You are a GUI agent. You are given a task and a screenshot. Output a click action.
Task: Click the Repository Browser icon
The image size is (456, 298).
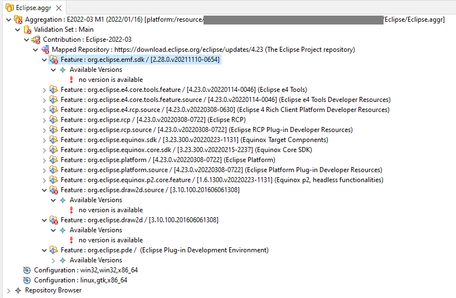pyautogui.click(x=18, y=290)
